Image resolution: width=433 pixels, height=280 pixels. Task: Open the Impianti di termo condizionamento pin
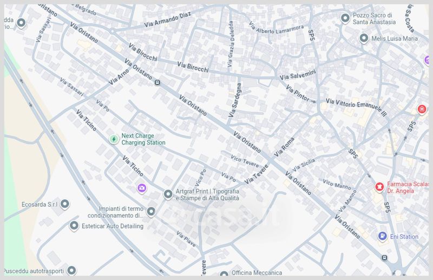(151, 212)
